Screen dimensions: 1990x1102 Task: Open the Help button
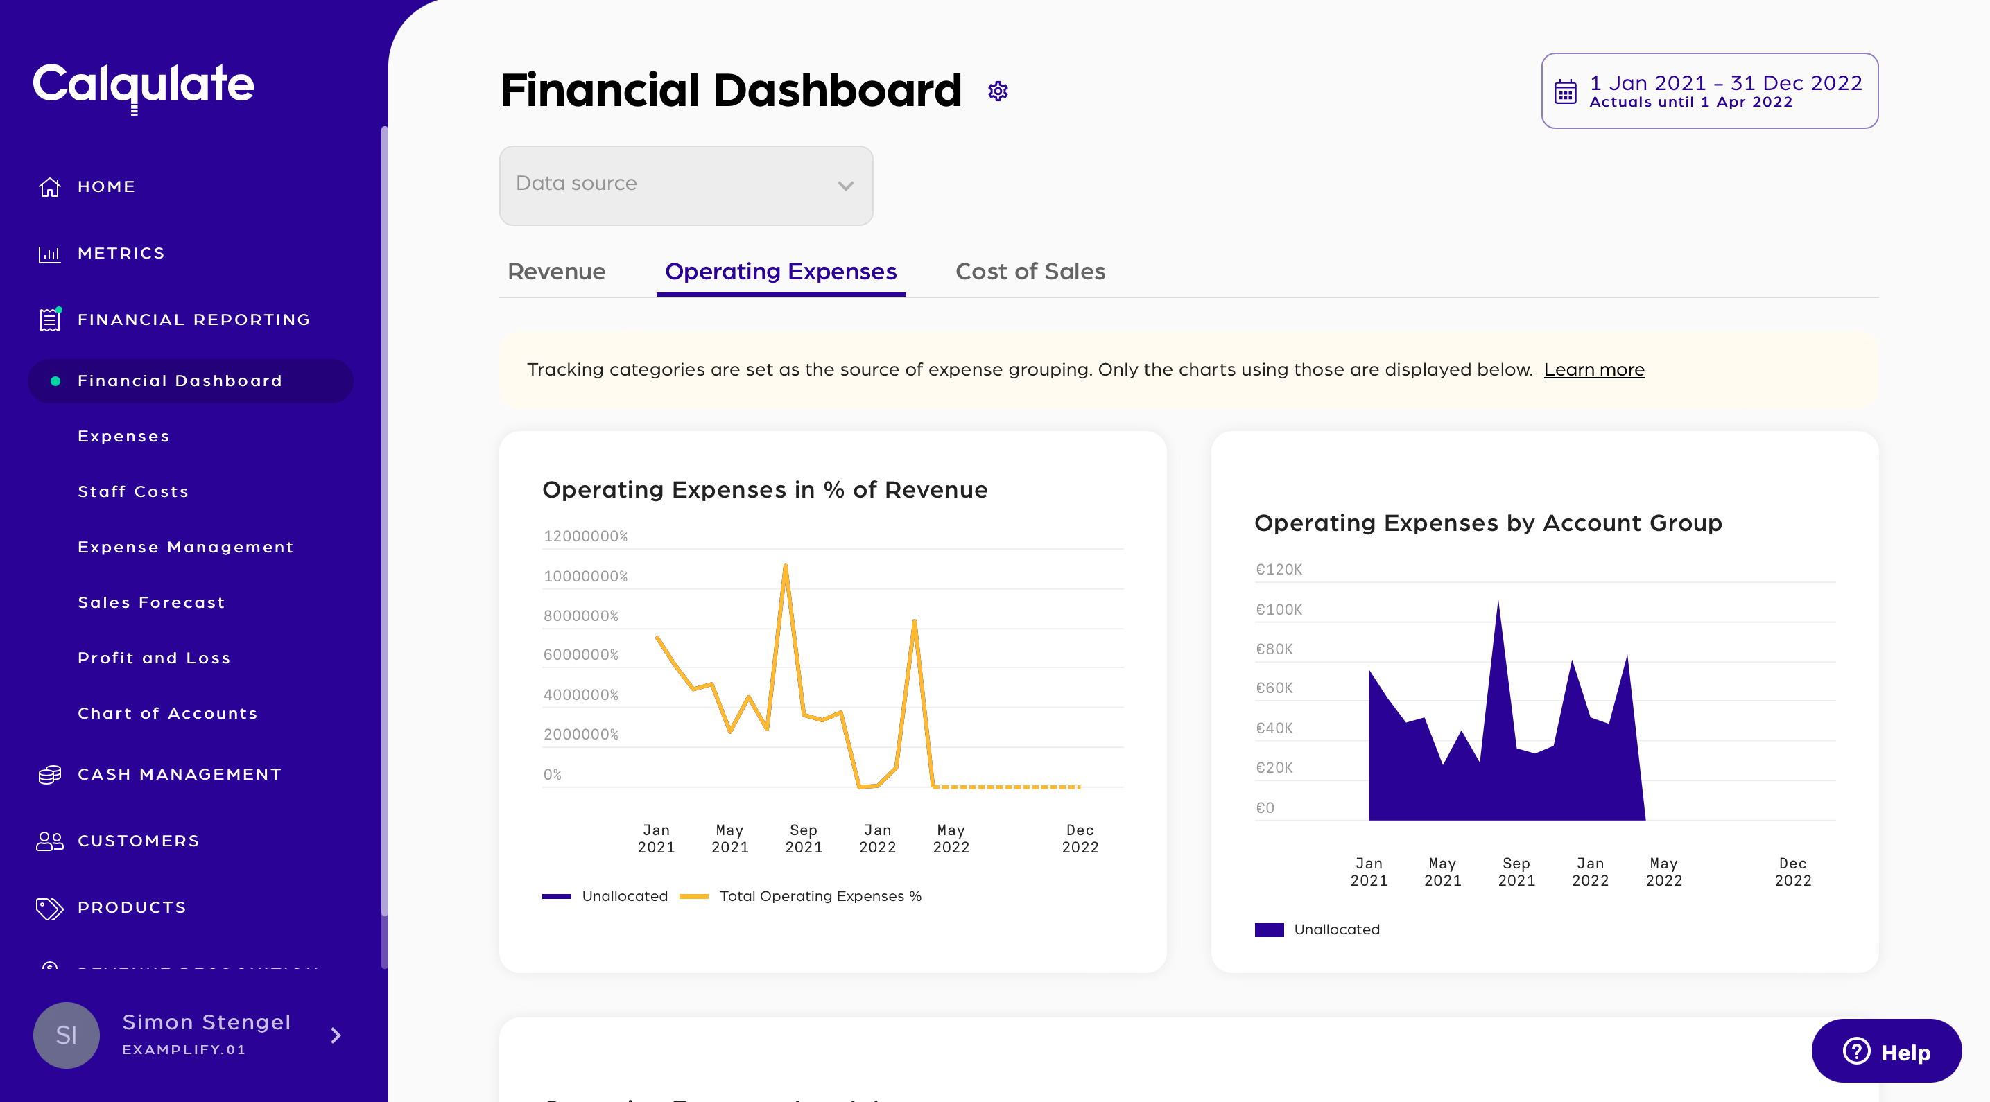1886,1051
